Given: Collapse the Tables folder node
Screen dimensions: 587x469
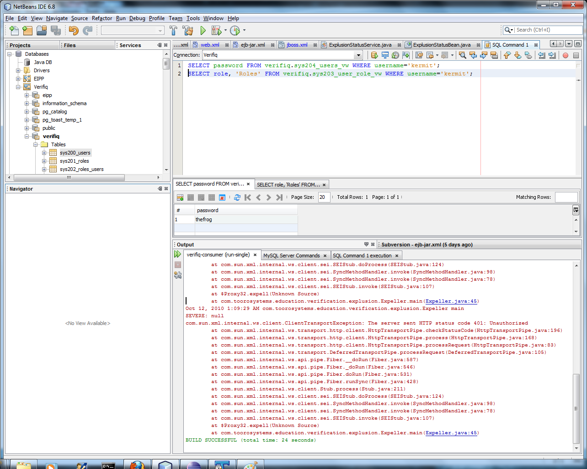Looking at the screenshot, I should [x=36, y=144].
